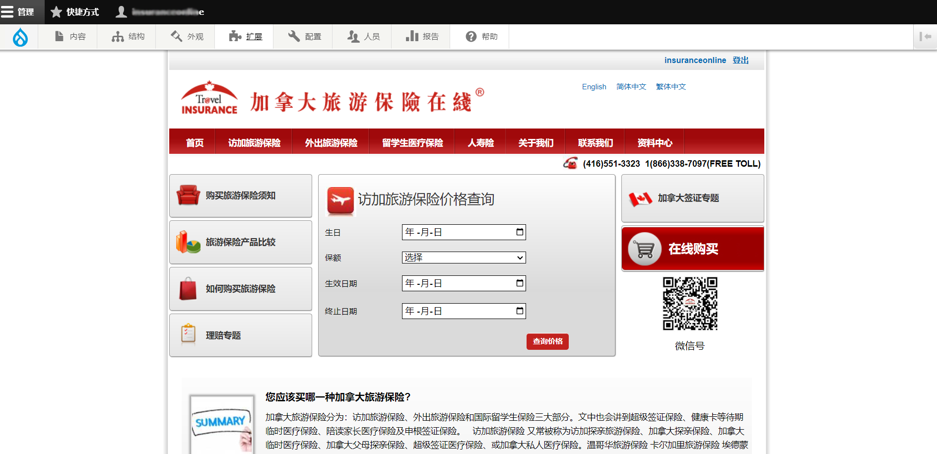Click the red armchair icon
The image size is (937, 454).
pos(188,195)
